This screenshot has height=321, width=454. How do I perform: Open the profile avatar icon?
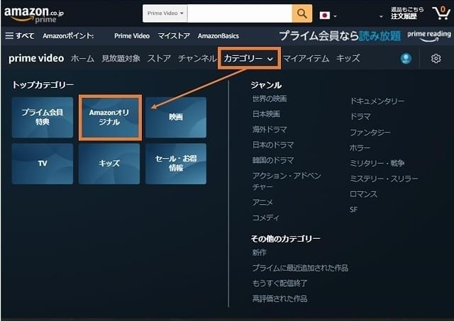[x=406, y=58]
